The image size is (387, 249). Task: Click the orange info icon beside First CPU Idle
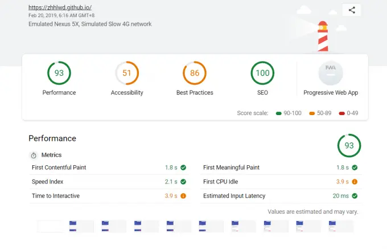pos(355,182)
